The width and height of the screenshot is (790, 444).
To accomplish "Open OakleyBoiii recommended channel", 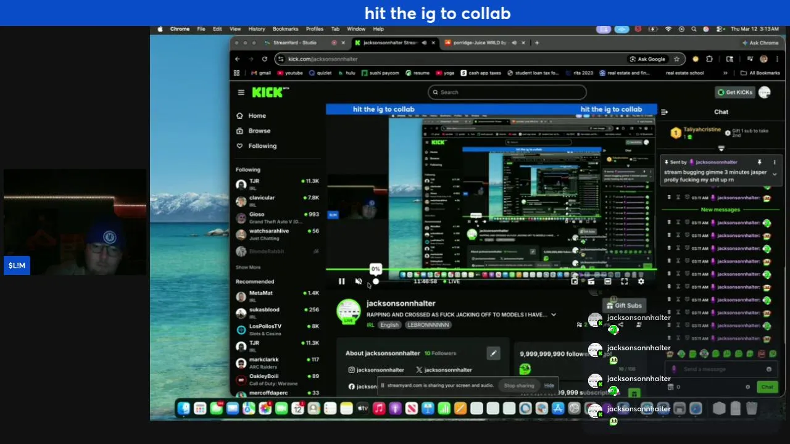I will tap(277, 379).
